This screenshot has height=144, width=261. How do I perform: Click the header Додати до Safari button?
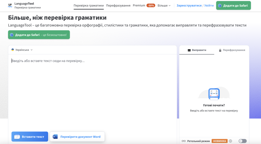coord(233,6)
